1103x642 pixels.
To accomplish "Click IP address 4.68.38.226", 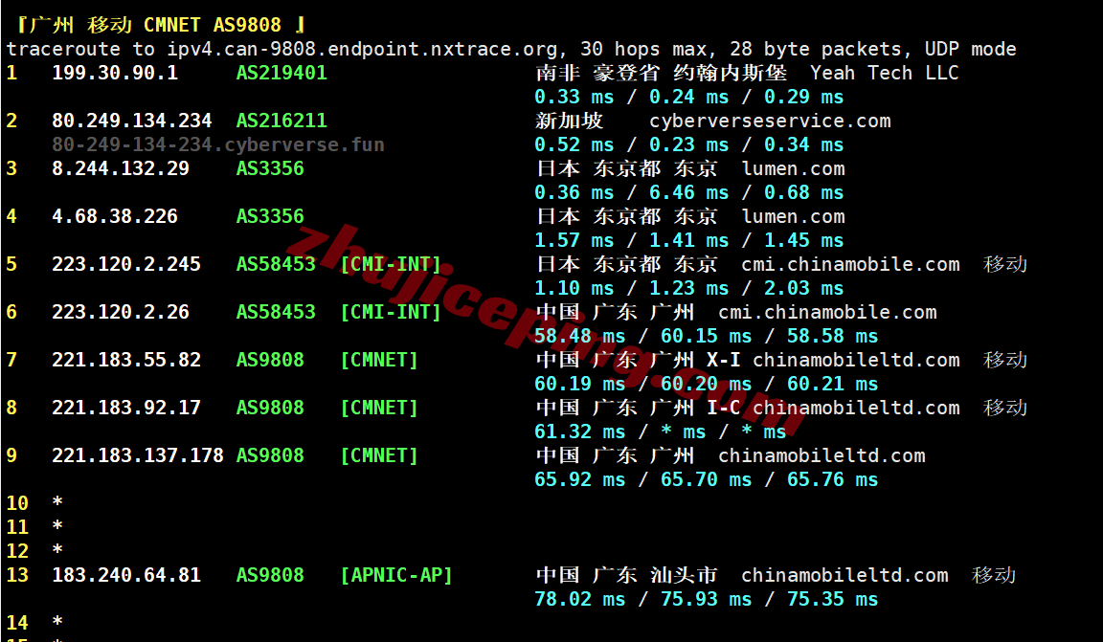I will (x=115, y=216).
